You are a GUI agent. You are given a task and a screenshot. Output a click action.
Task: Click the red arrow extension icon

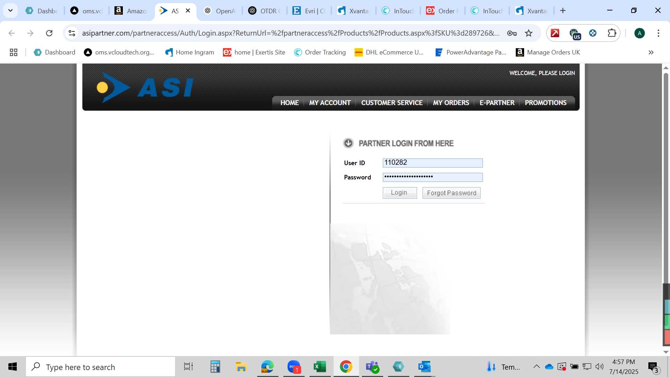555,33
